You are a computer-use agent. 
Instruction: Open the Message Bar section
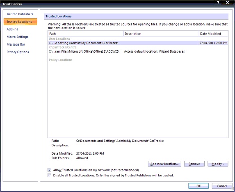pos(16,44)
